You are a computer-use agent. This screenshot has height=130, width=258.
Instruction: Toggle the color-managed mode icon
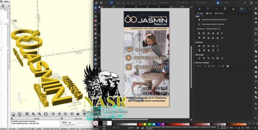click(191, 120)
